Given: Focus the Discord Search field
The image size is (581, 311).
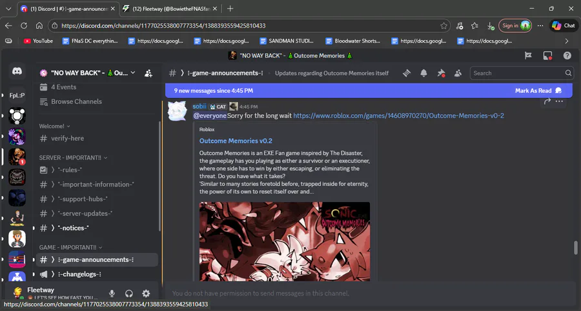Looking at the screenshot, I should point(522,74).
